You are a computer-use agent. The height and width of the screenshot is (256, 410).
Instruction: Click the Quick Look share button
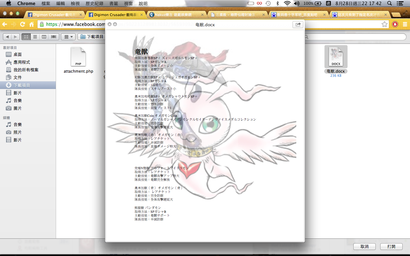298,25
